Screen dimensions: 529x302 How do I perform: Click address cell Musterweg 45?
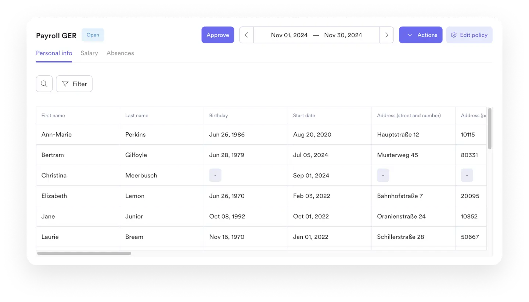point(414,155)
